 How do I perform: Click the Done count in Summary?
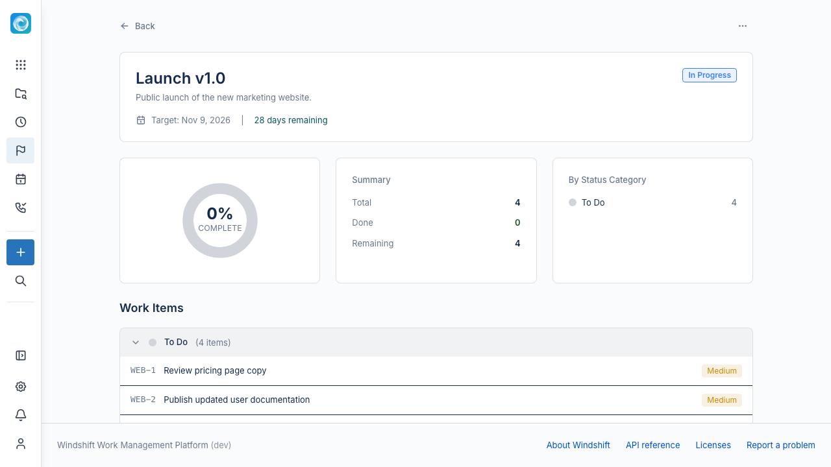pos(517,222)
